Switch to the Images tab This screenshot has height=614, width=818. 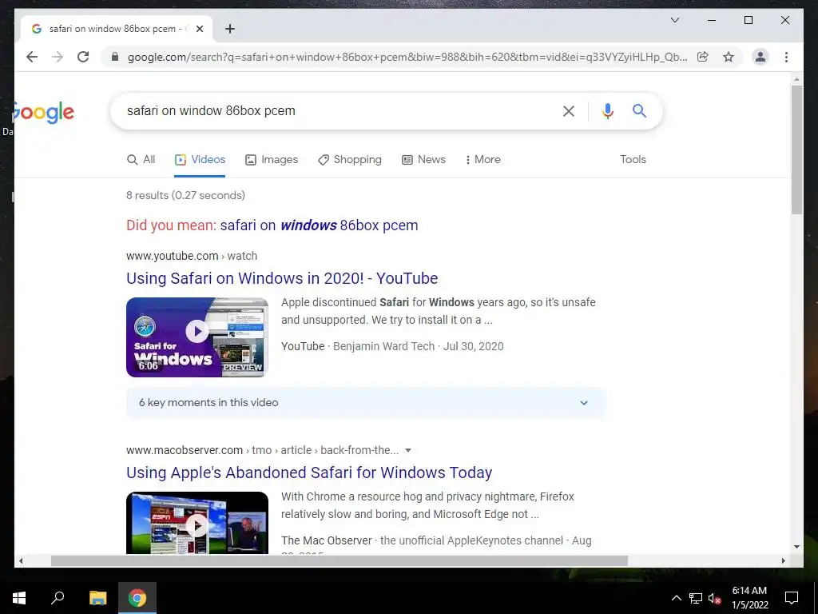pos(272,159)
